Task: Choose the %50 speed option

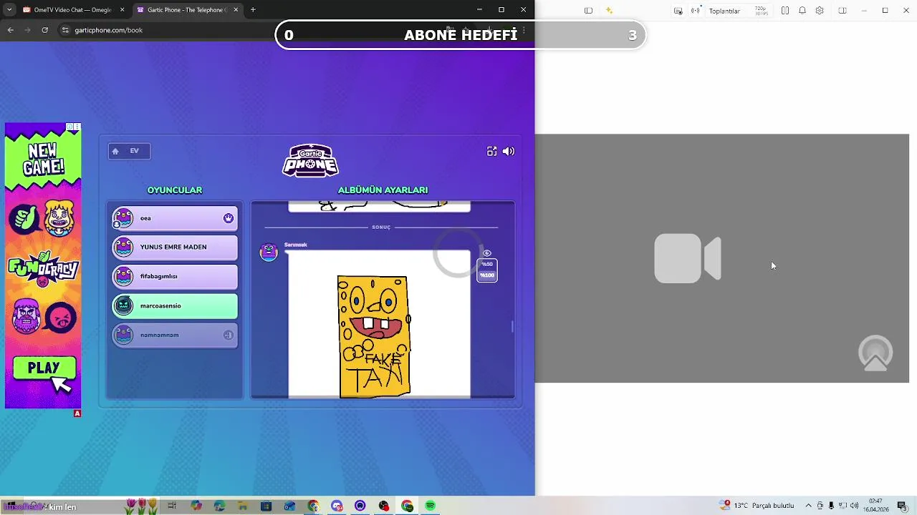Action: [487, 265]
